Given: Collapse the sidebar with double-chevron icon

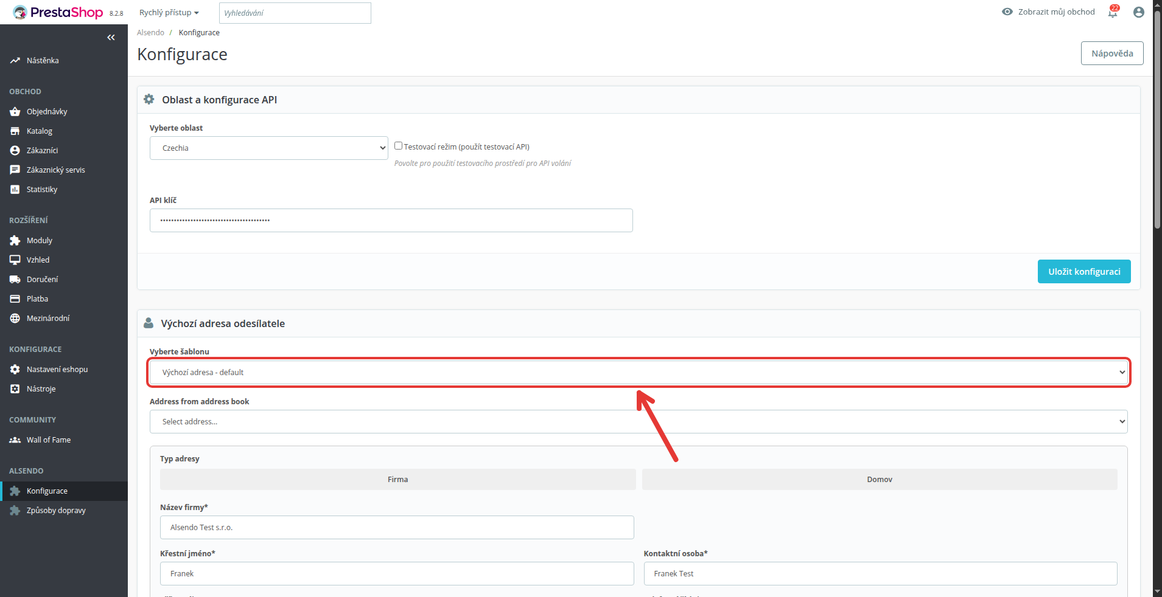Looking at the screenshot, I should (111, 38).
